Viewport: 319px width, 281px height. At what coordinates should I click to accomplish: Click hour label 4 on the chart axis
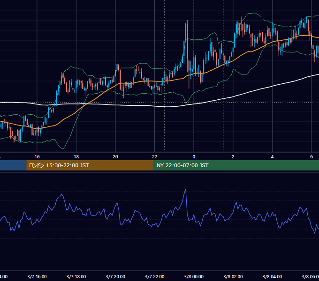pos(272,157)
